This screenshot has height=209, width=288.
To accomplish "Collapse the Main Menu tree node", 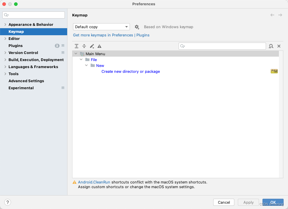I will click(76, 54).
